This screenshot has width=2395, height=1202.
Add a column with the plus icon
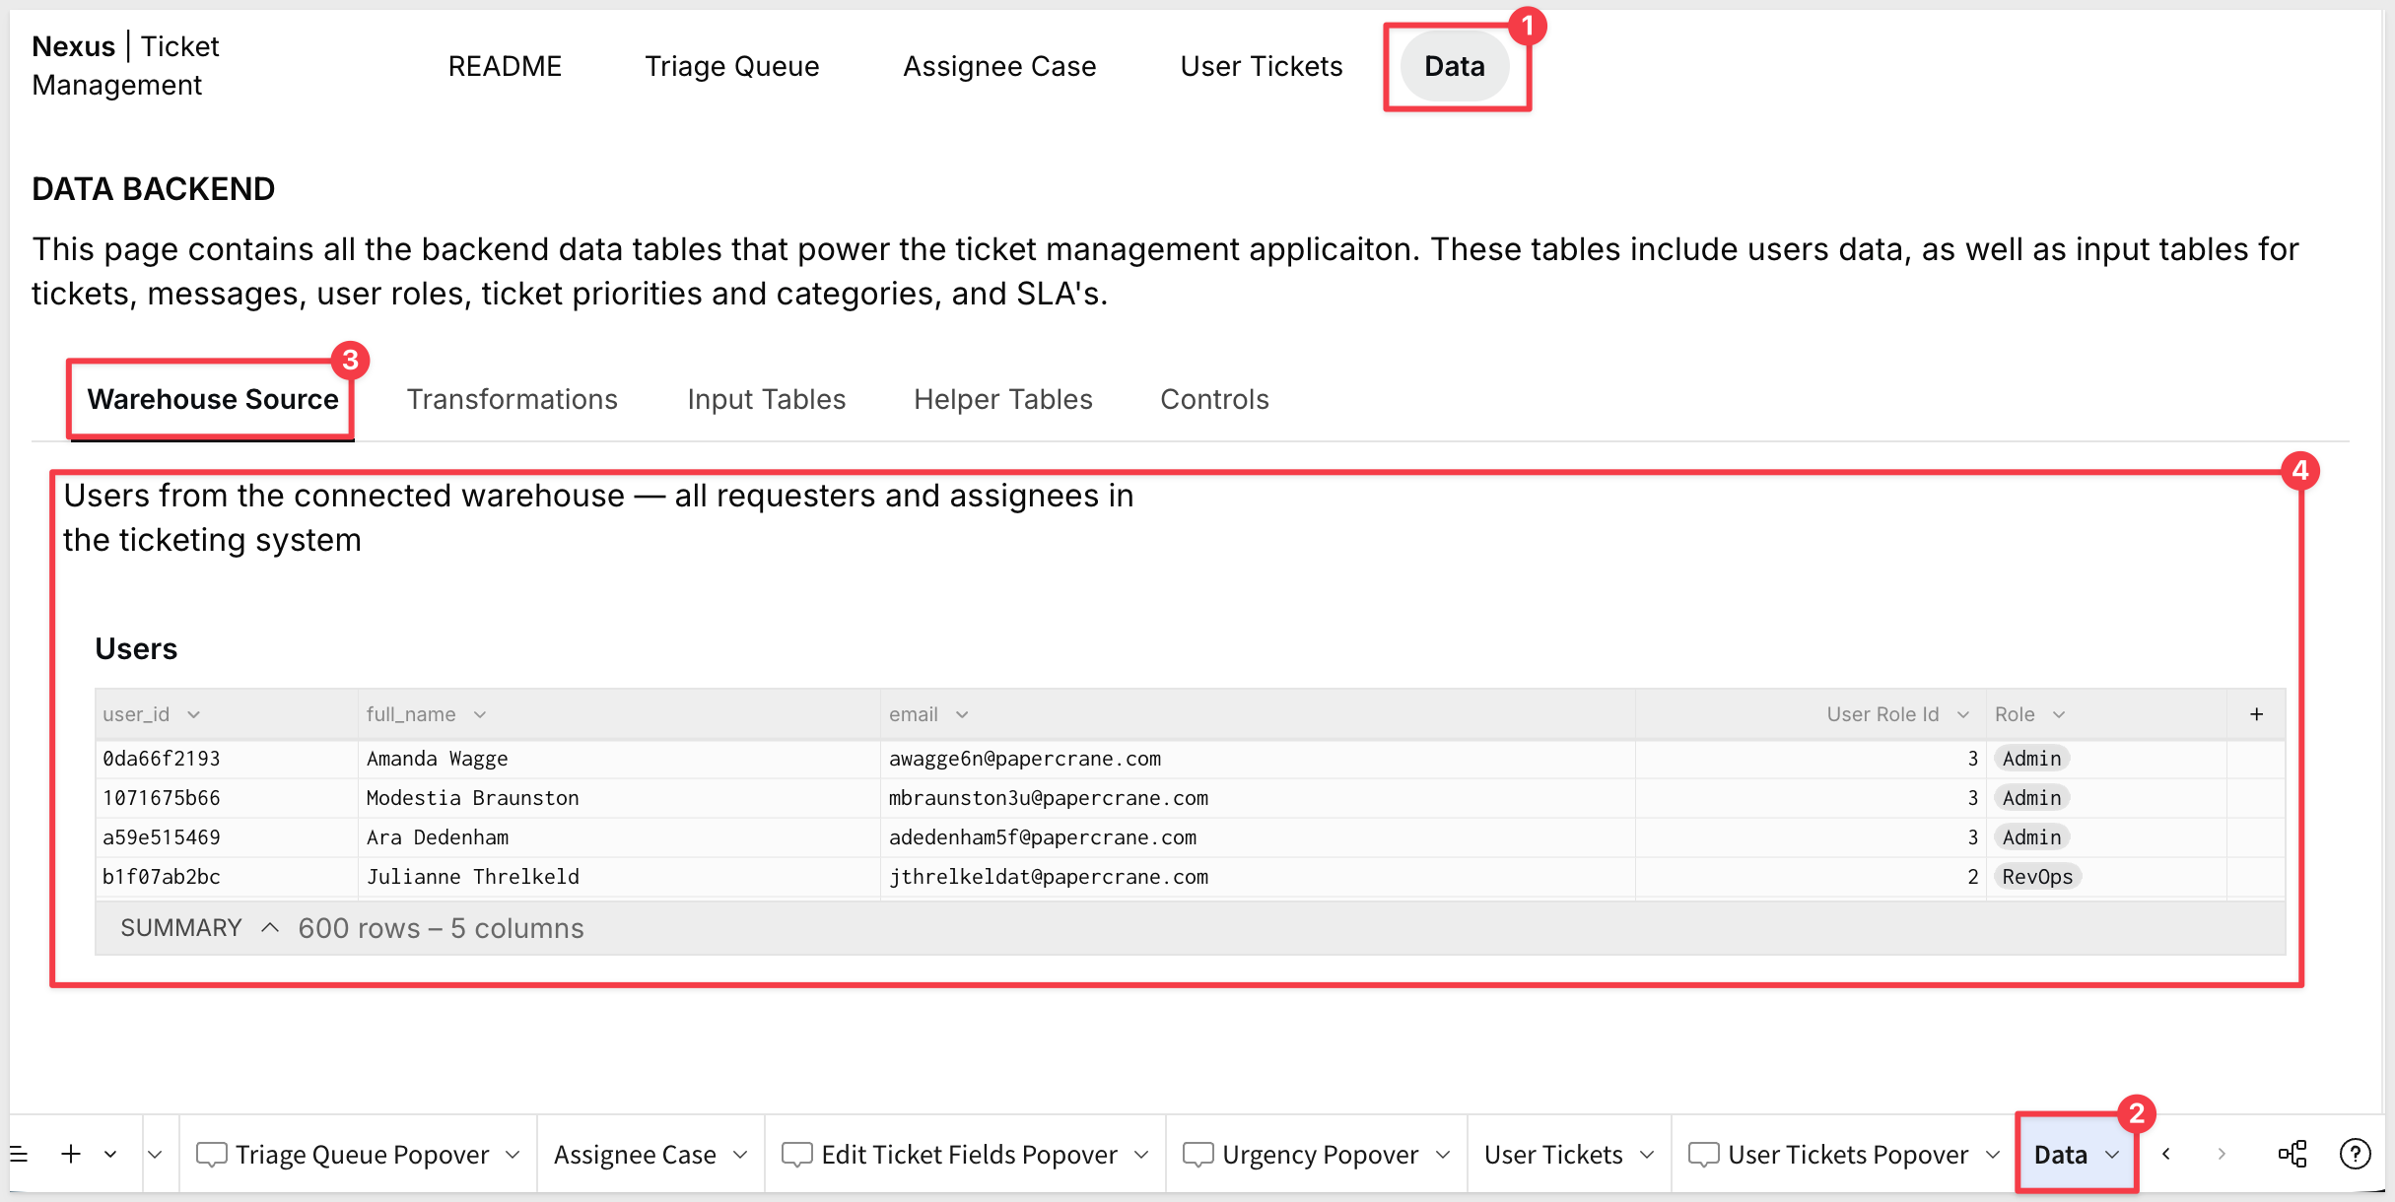coord(2256,714)
